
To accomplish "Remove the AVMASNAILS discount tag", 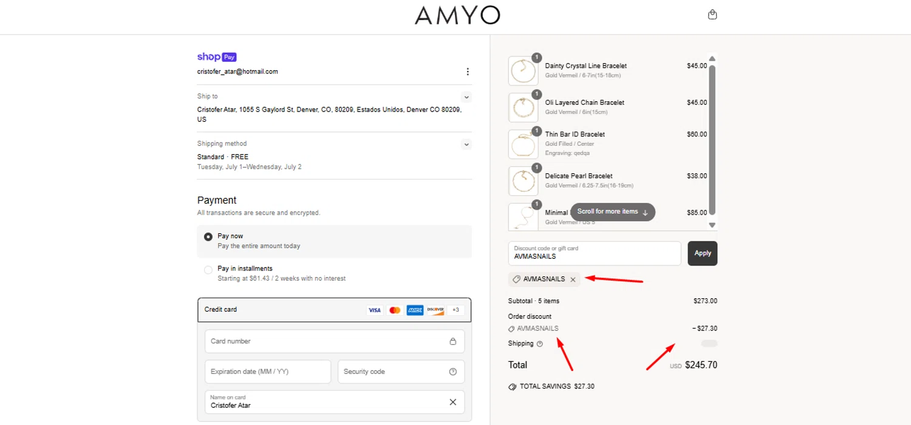I will (573, 279).
